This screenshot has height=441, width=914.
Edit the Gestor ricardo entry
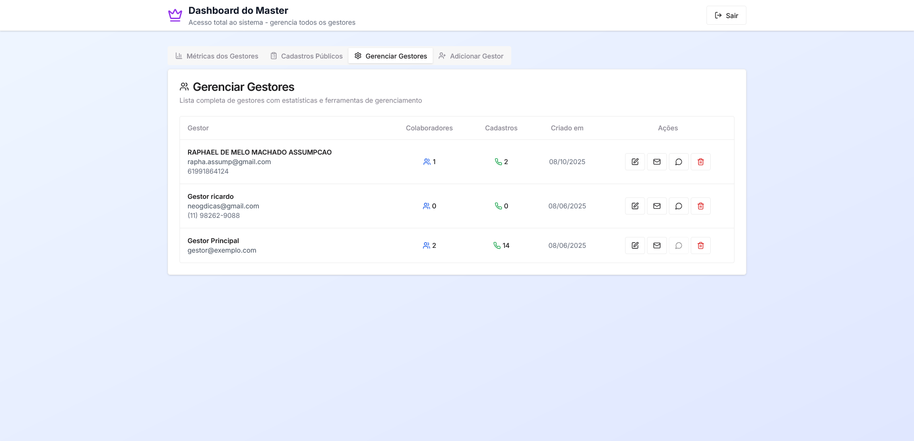[x=635, y=206]
